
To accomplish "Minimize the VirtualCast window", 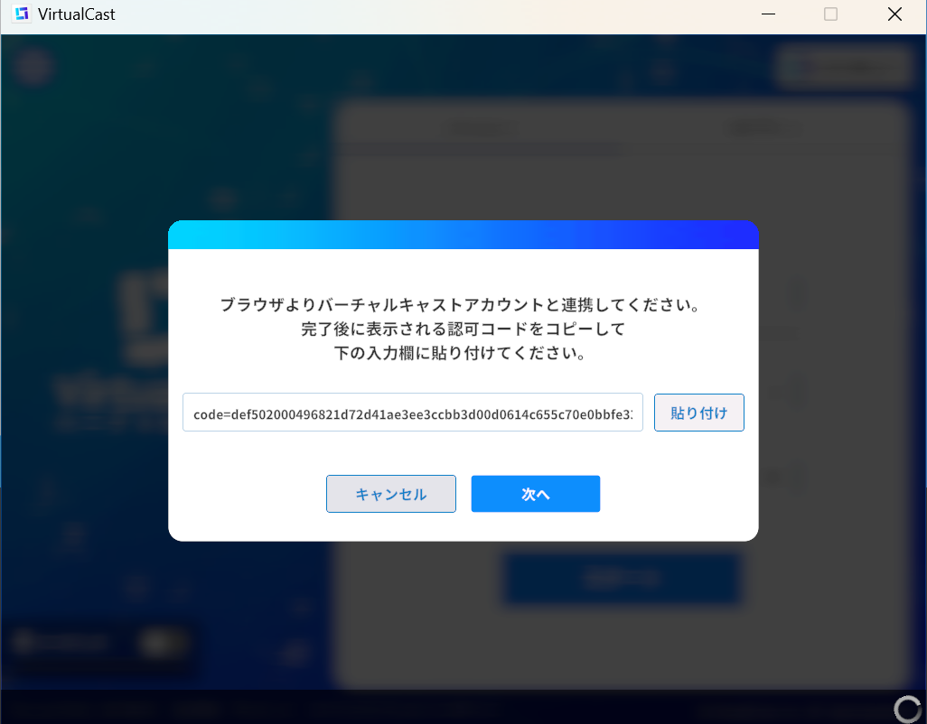I will click(x=768, y=14).
